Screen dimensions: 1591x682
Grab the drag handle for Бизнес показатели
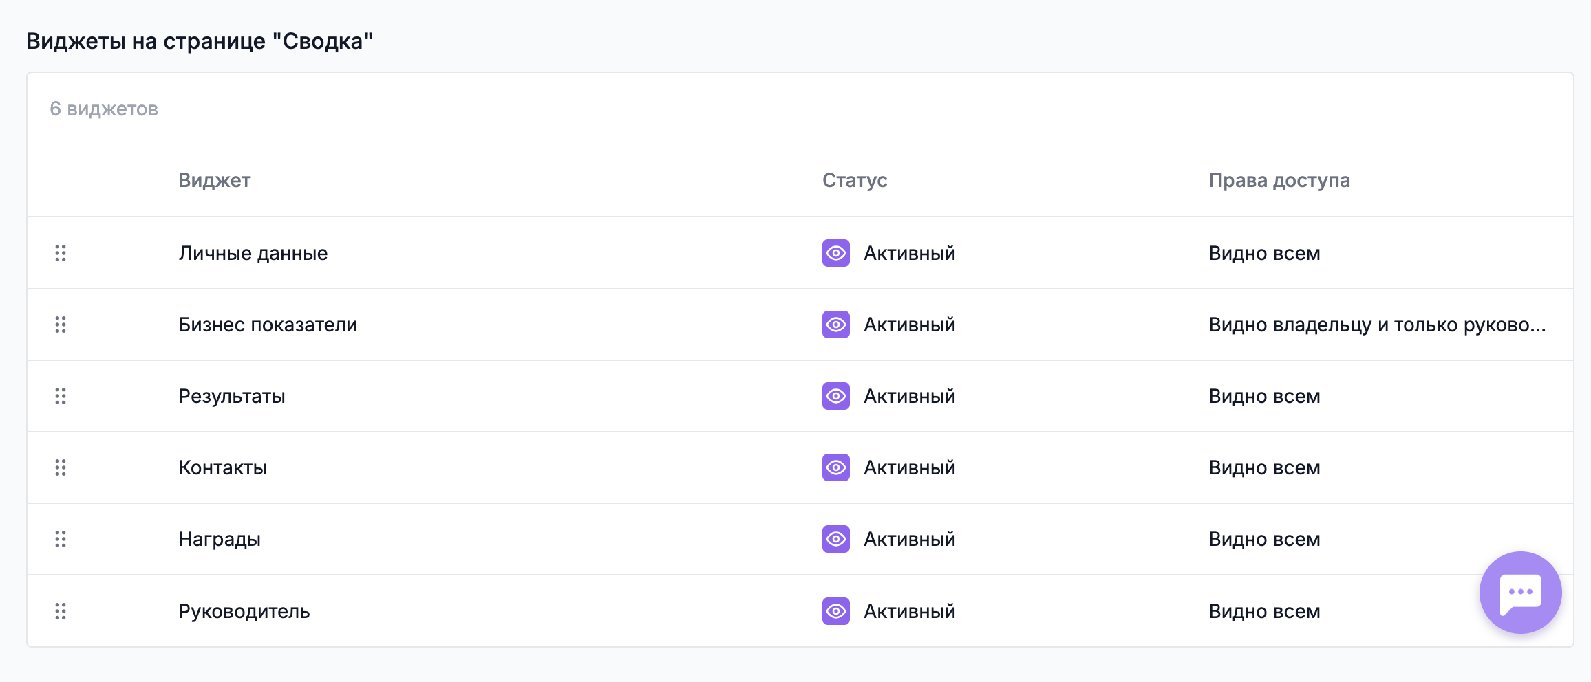61,324
